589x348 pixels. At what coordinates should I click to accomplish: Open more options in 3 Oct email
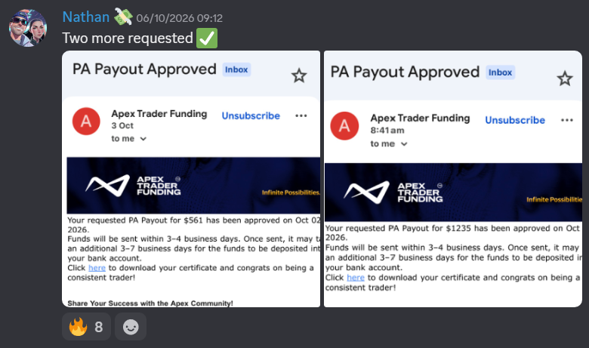coord(301,115)
